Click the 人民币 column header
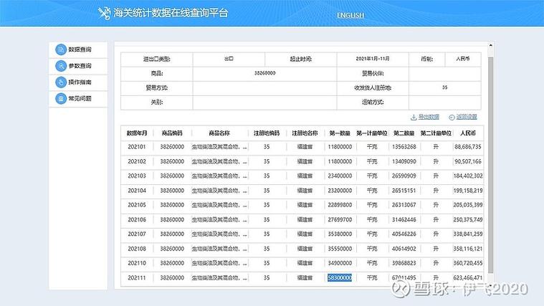544x306 pixels. point(468,133)
